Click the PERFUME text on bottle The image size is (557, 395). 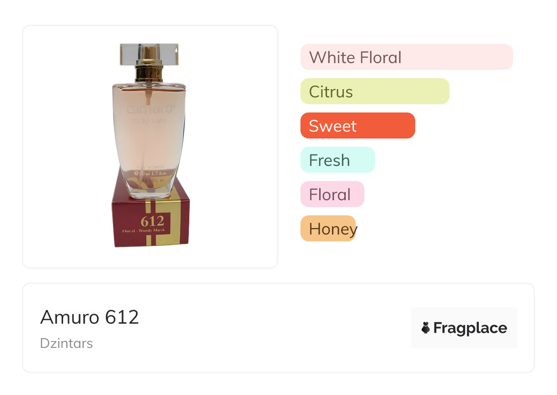pyautogui.click(x=150, y=121)
